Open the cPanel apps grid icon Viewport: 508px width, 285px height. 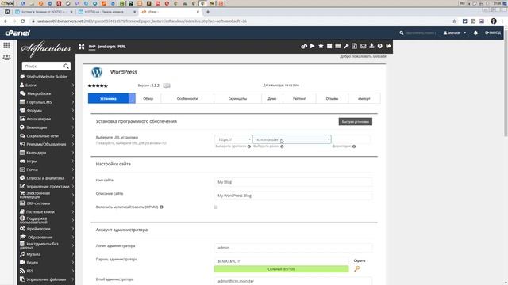pos(6,45)
